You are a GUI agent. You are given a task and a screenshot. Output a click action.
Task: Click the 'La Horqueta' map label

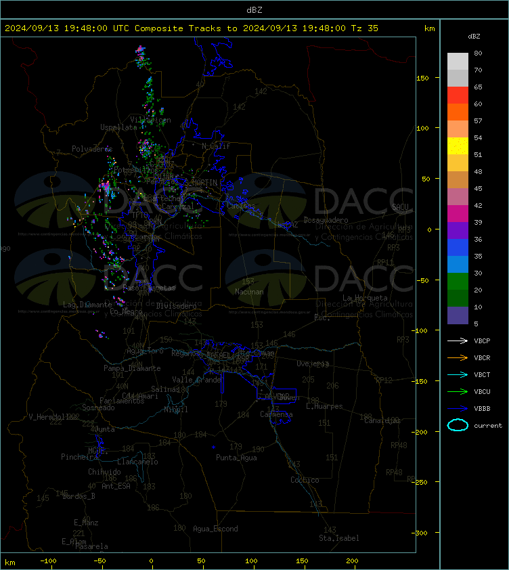[x=365, y=298]
